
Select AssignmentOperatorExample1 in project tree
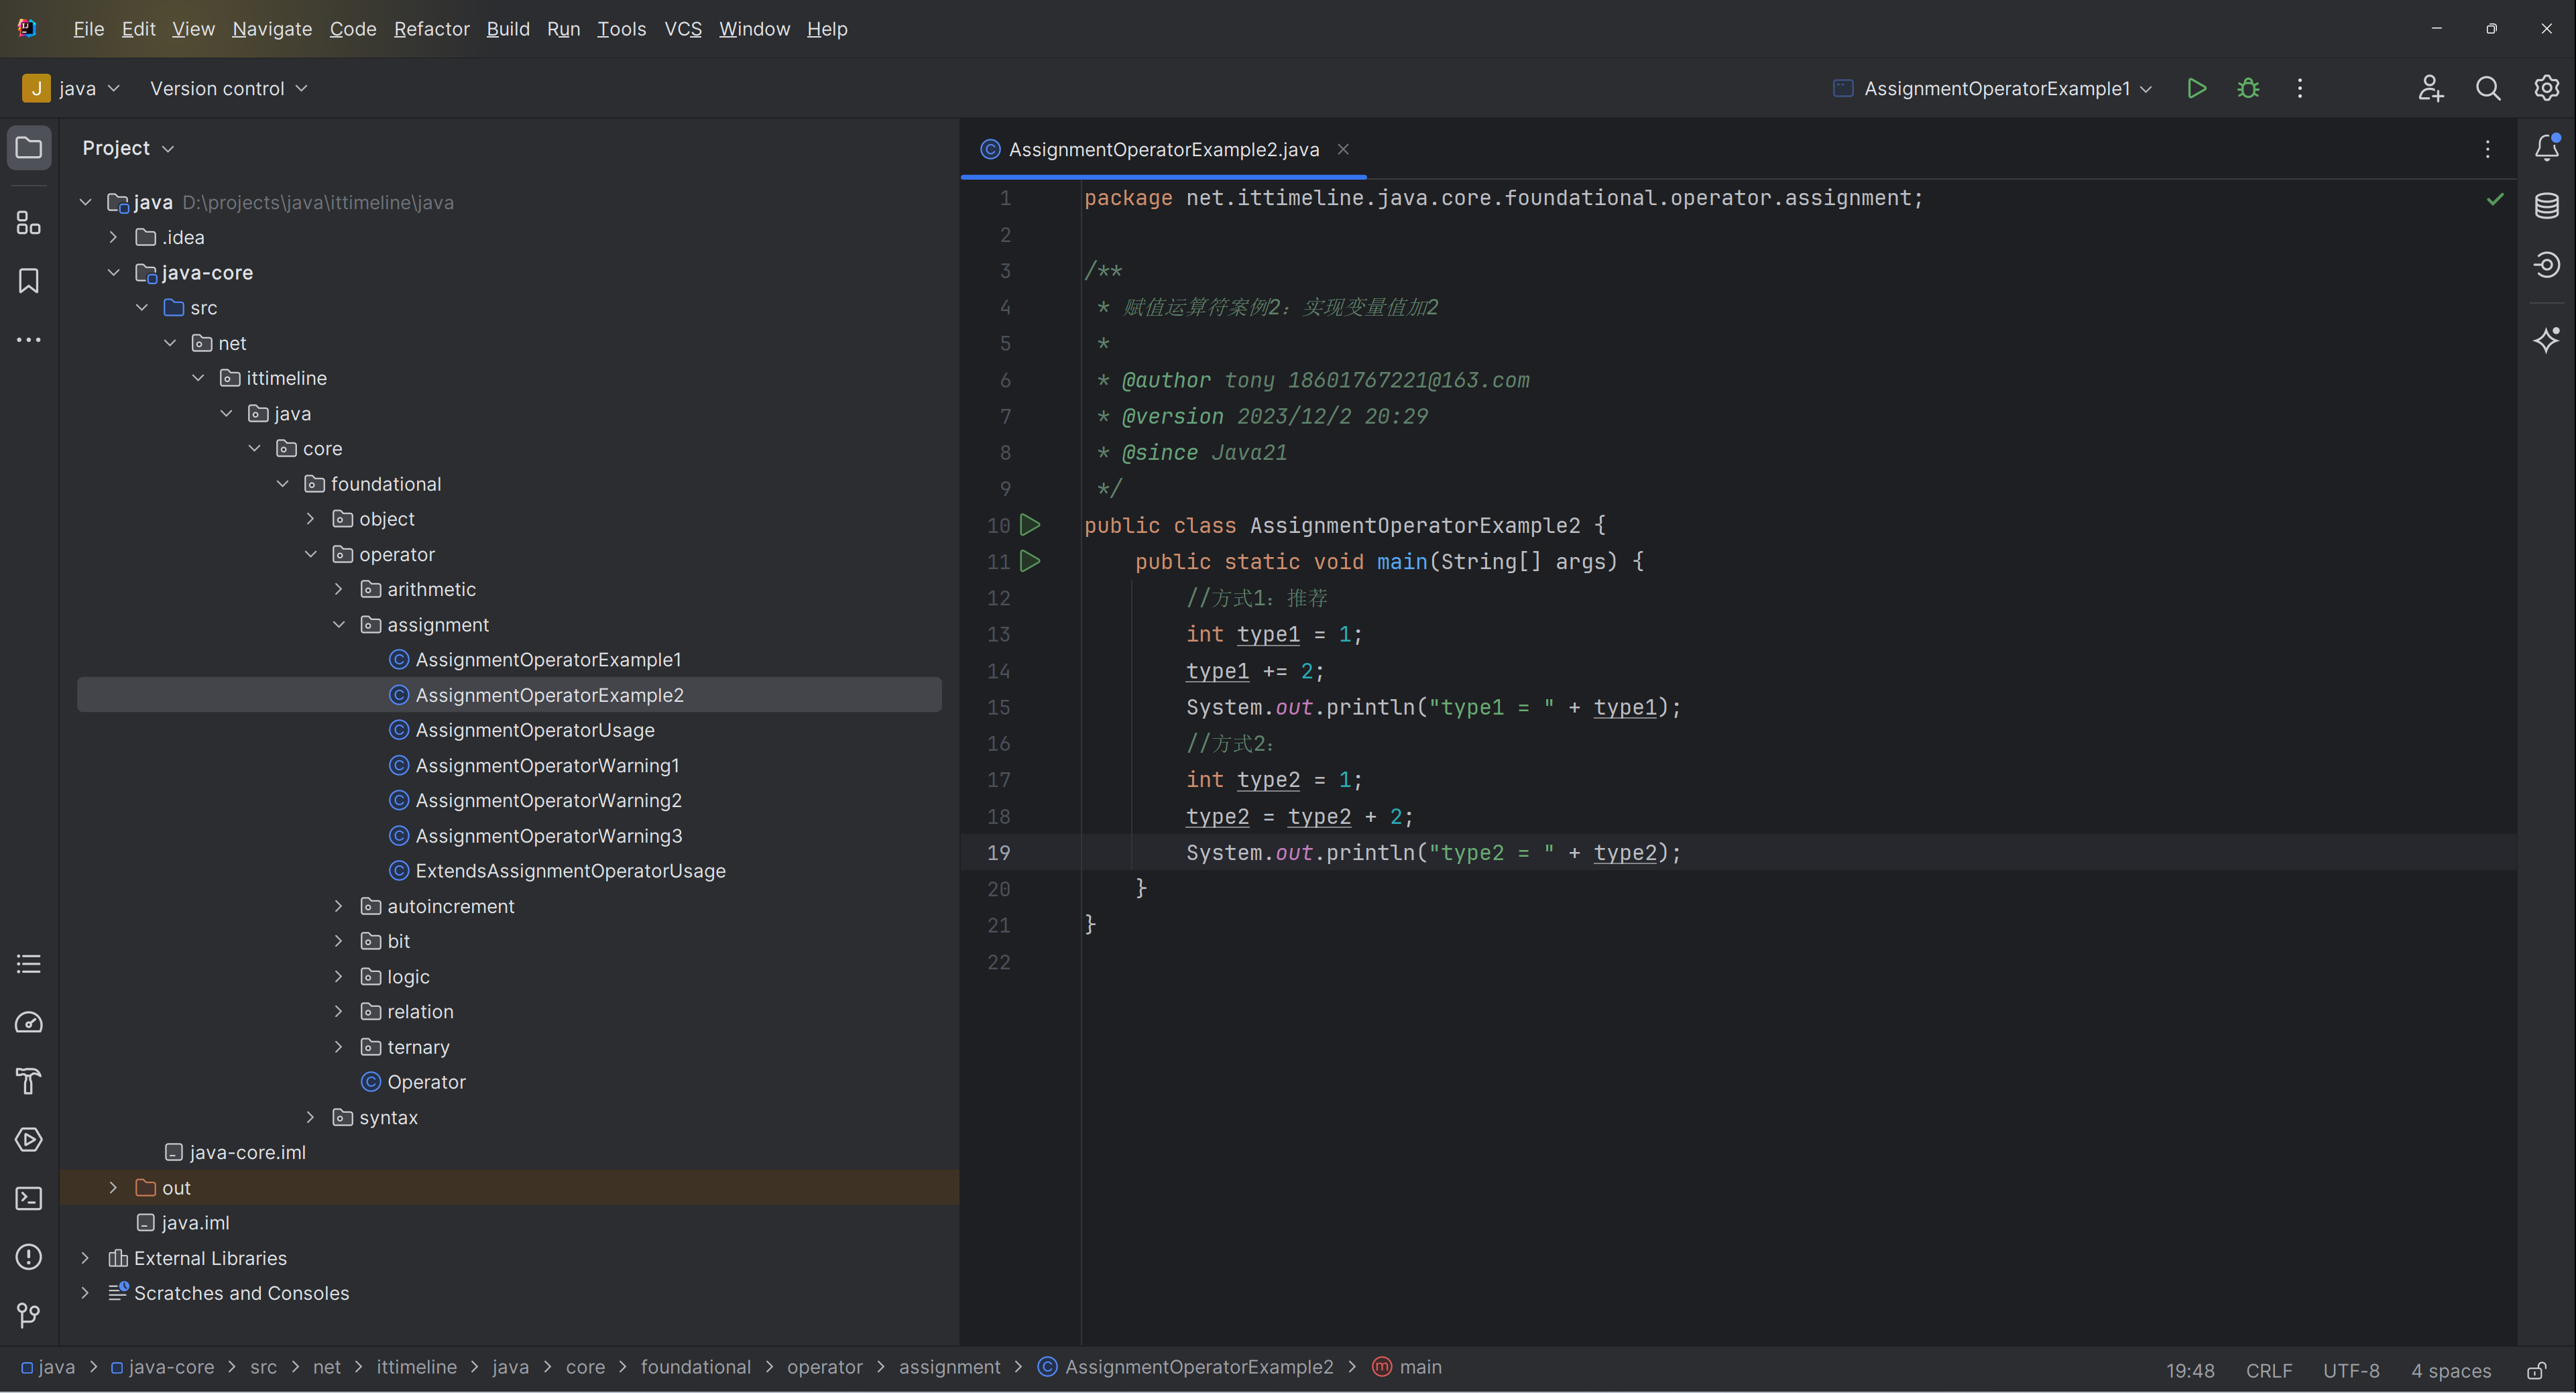pos(548,659)
